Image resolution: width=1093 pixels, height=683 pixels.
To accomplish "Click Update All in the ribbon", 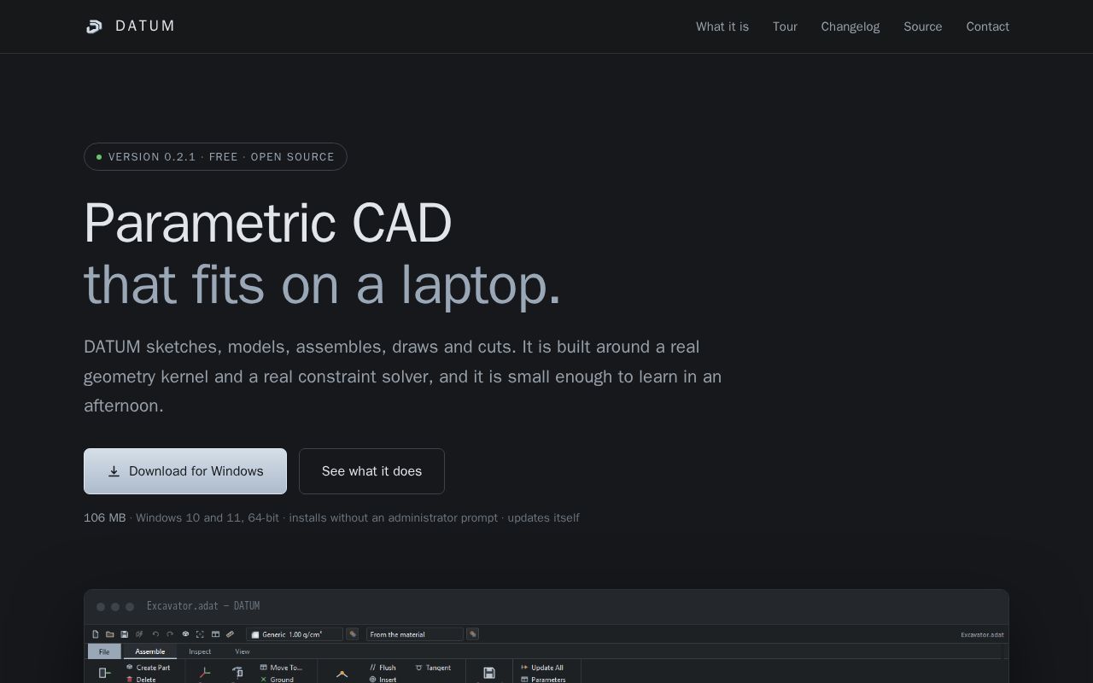I will (x=542, y=668).
